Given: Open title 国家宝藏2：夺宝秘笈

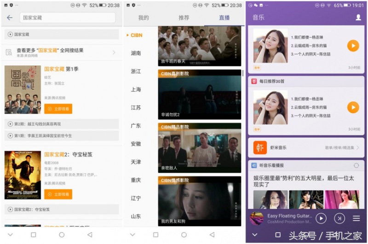Looking at the screenshot, I should tap(68, 154).
